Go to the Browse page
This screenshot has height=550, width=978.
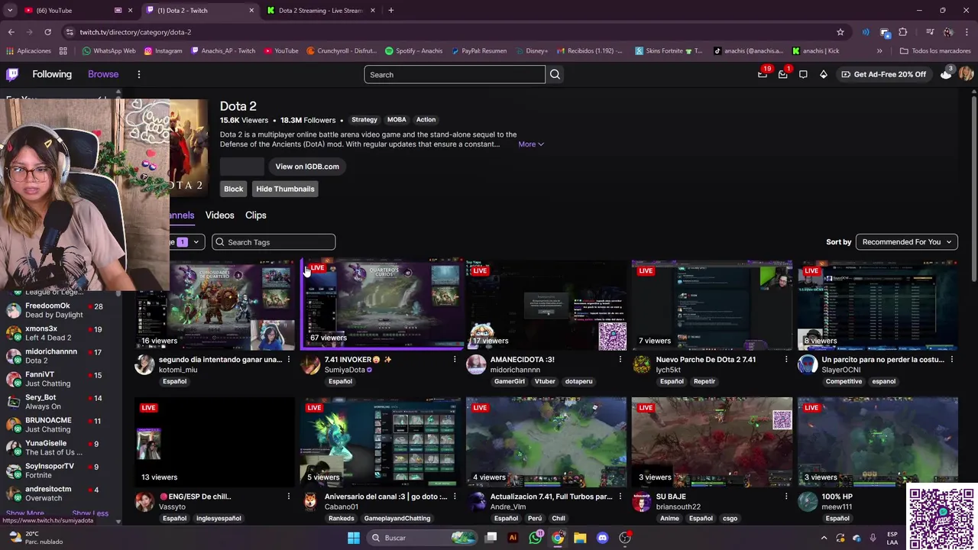(103, 74)
